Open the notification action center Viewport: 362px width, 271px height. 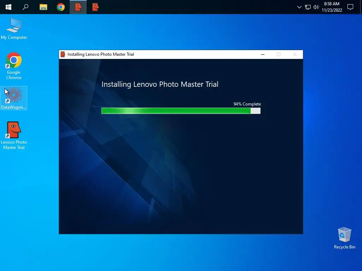pos(350,7)
